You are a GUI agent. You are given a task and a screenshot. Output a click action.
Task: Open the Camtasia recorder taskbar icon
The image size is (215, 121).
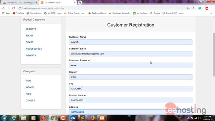click(63, 118)
